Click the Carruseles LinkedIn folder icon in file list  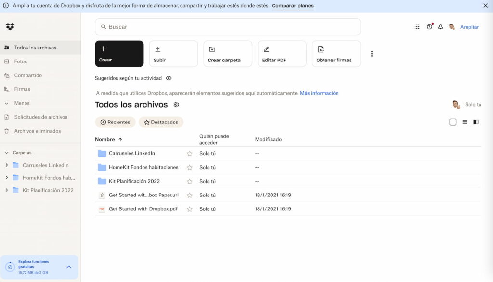click(102, 153)
